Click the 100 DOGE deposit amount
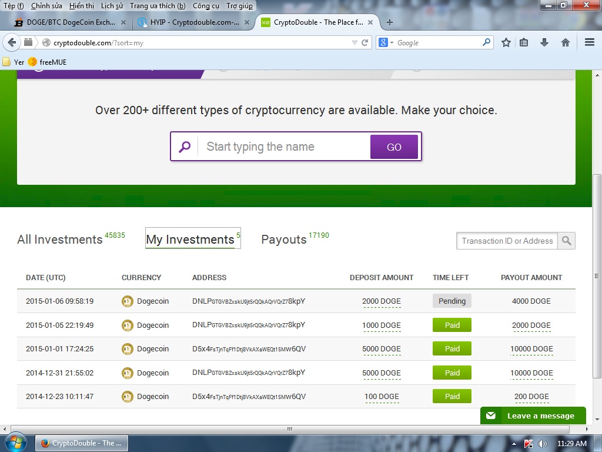Screen dimensions: 602x452 (x=382, y=397)
